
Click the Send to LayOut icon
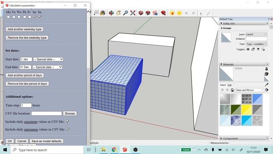click(x=155, y=13)
